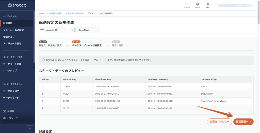Expand the account dropdown arrow

(x=253, y=6)
